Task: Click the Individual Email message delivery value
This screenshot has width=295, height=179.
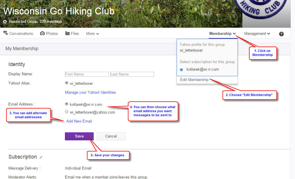Action: [78, 168]
